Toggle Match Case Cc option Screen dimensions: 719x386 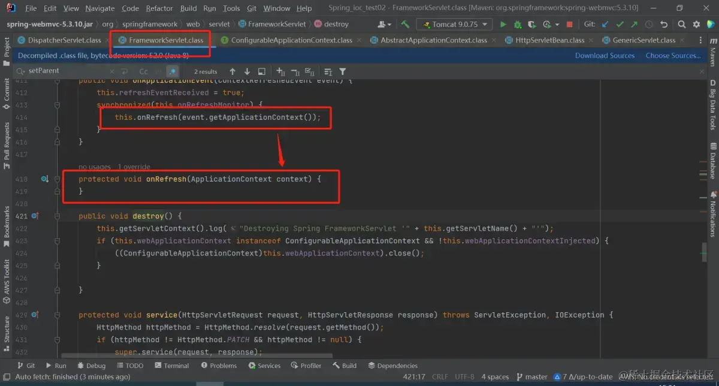144,71
